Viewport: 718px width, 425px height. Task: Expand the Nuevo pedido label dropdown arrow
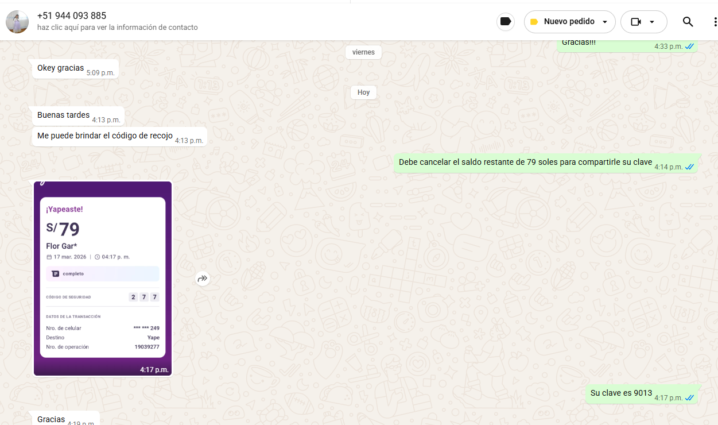(604, 22)
